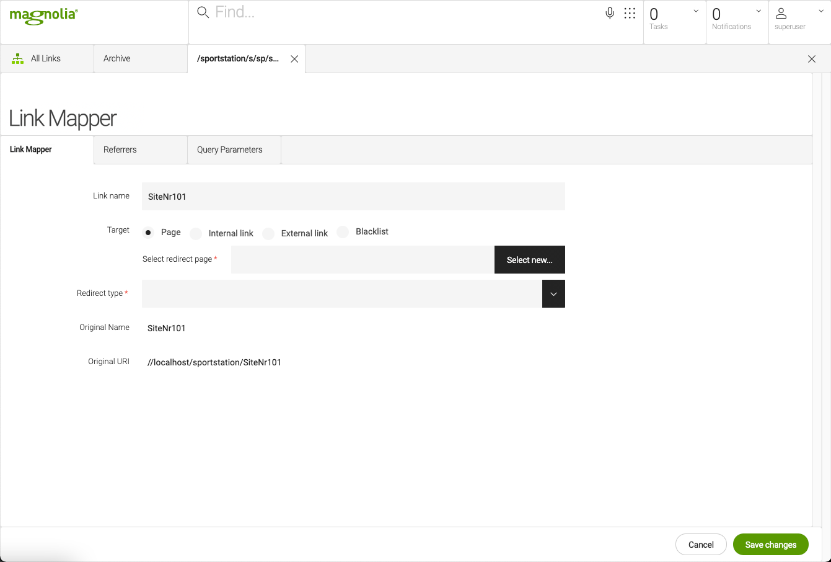
Task: Select the Internal link target option
Action: [196, 233]
